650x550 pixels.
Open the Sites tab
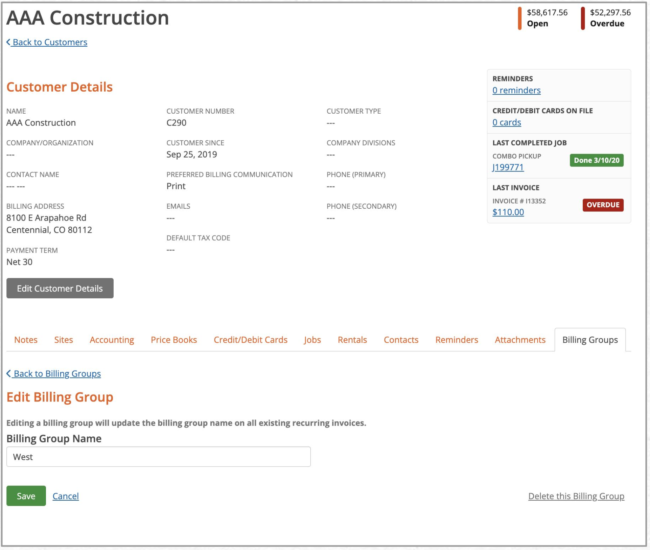point(63,340)
